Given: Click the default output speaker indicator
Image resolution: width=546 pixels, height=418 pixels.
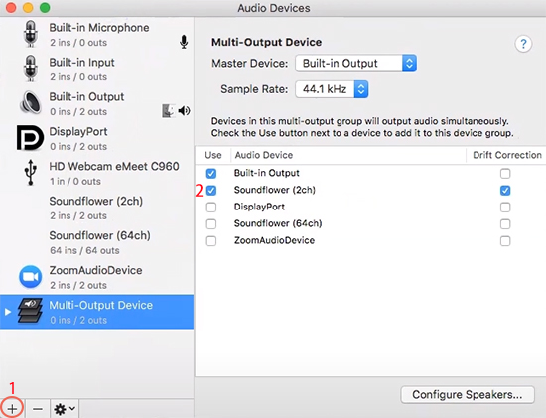Looking at the screenshot, I should tap(184, 111).
